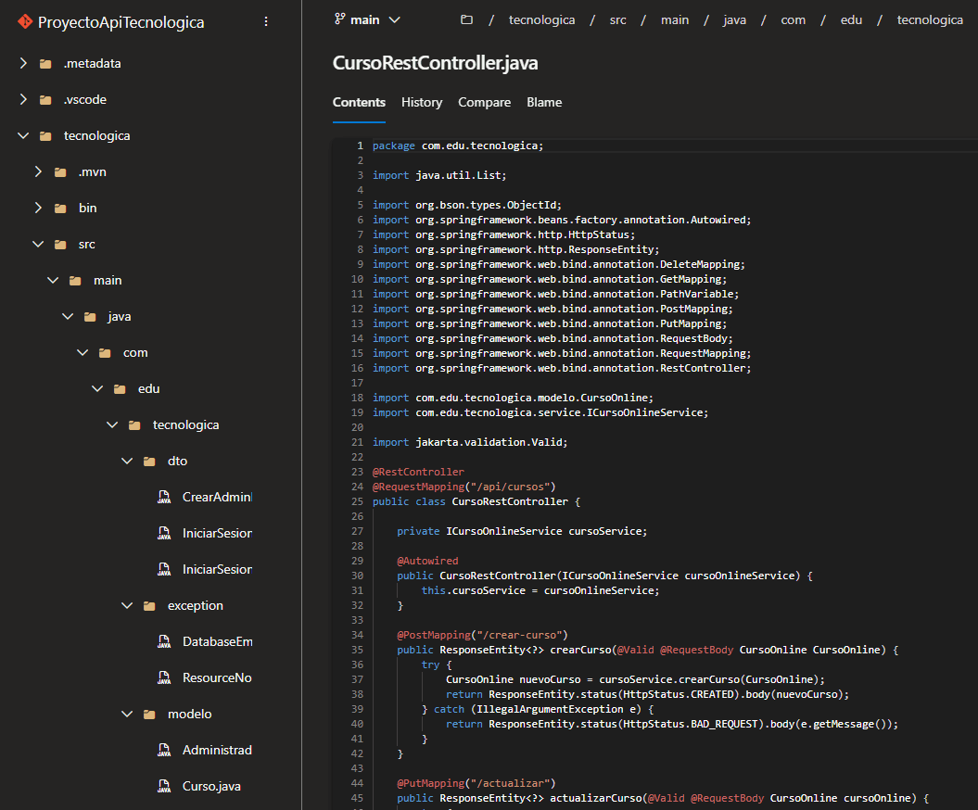The image size is (978, 810).
Task: Click the dto folder icon
Action: (149, 462)
